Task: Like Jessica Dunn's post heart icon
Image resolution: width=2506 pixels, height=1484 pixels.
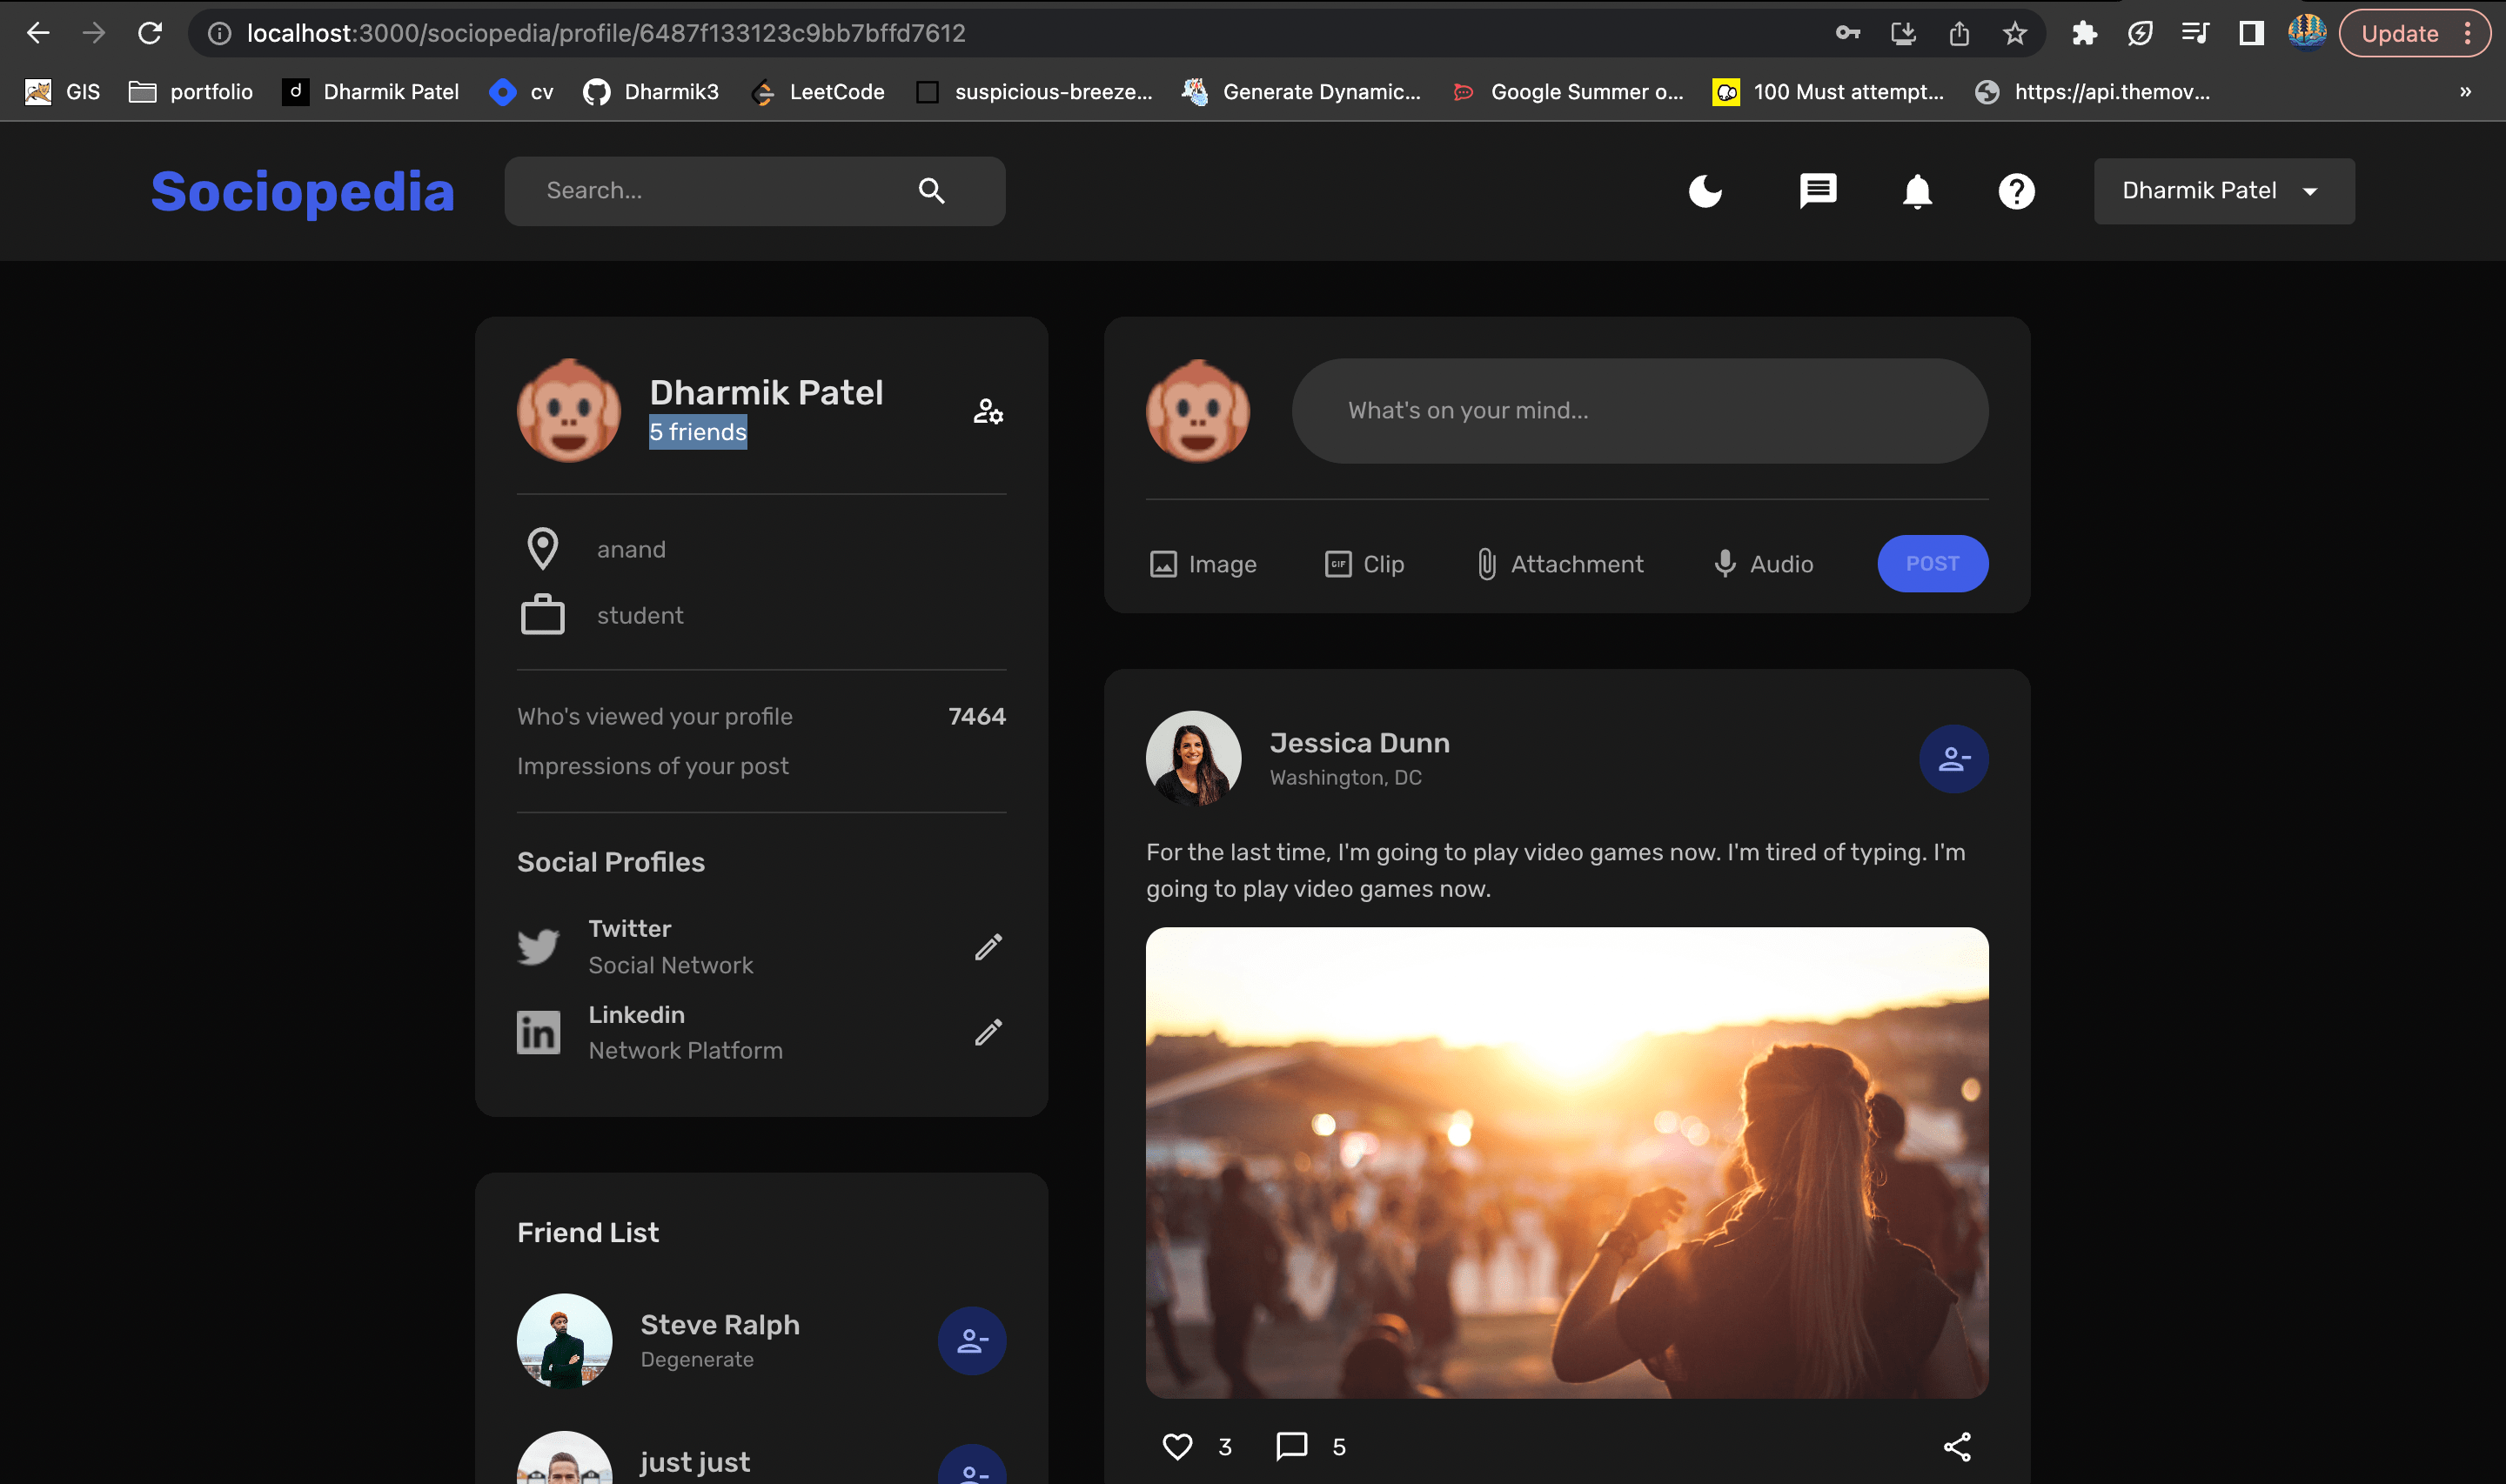Action: (1177, 1446)
